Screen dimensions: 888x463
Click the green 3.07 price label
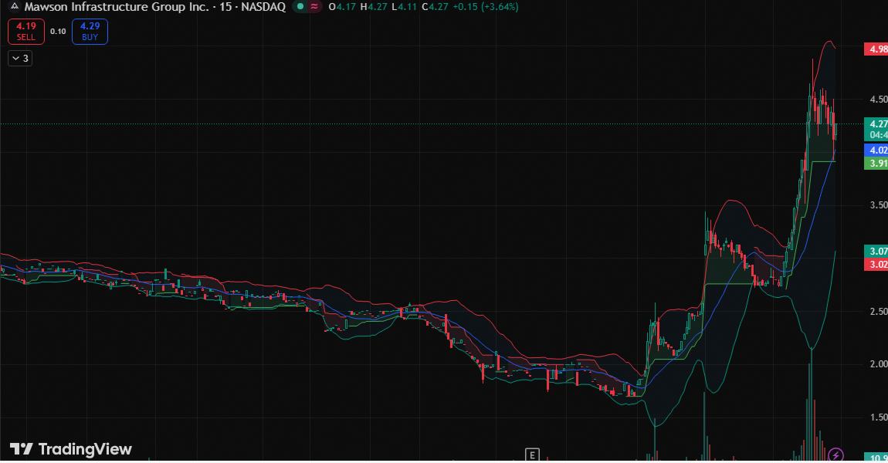pyautogui.click(x=876, y=252)
